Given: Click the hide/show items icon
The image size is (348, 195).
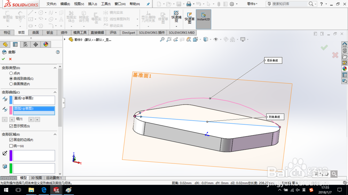Looking at the screenshot, I should tap(215, 40).
